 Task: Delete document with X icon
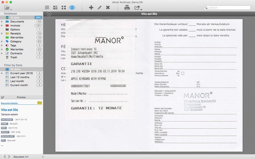108,7
